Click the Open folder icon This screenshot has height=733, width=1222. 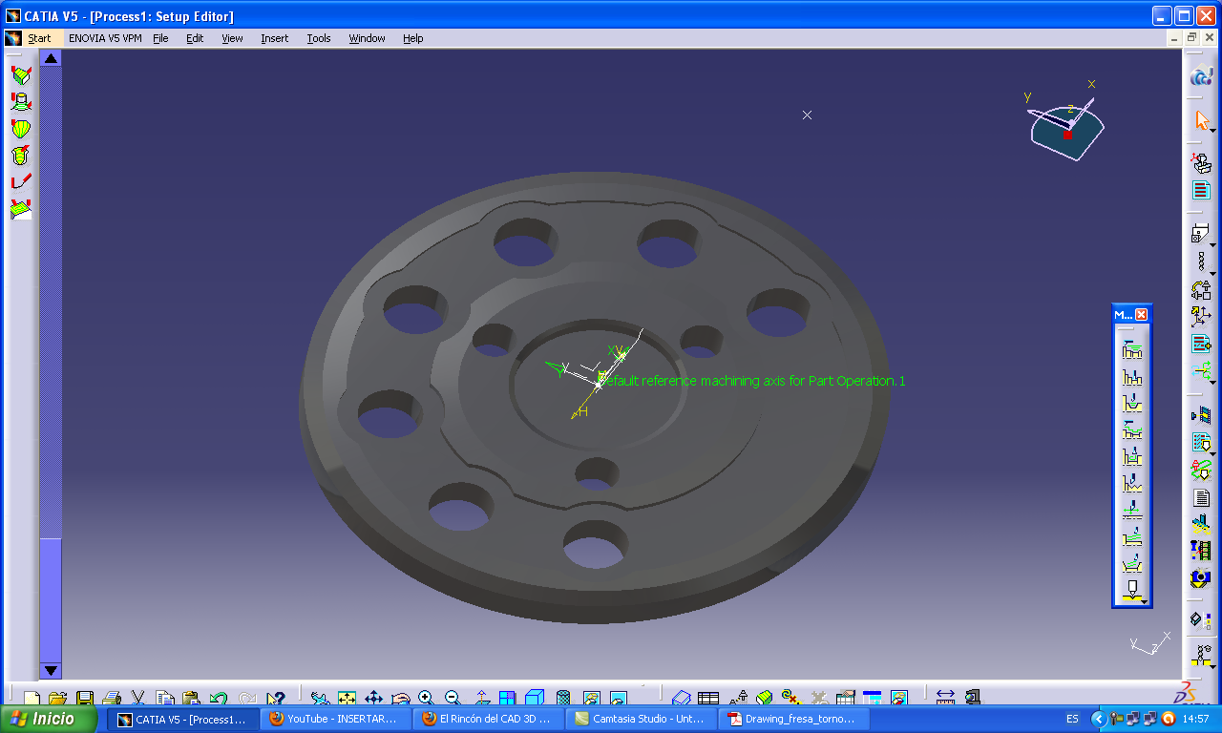[57, 699]
